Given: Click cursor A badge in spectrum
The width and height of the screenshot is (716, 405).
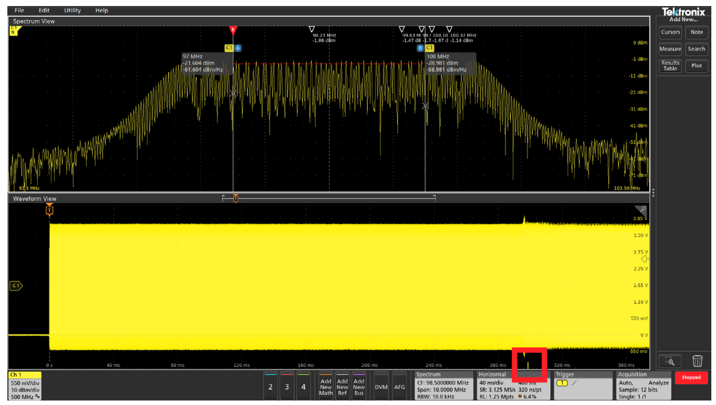Looking at the screenshot, I should point(238,48).
